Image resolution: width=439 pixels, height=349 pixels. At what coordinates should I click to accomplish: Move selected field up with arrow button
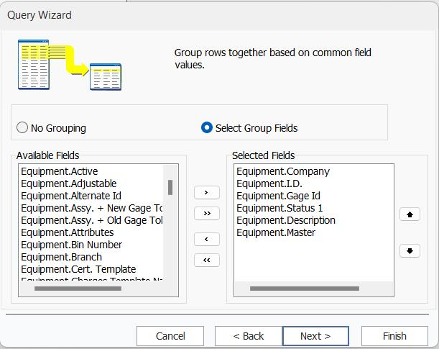click(x=410, y=214)
